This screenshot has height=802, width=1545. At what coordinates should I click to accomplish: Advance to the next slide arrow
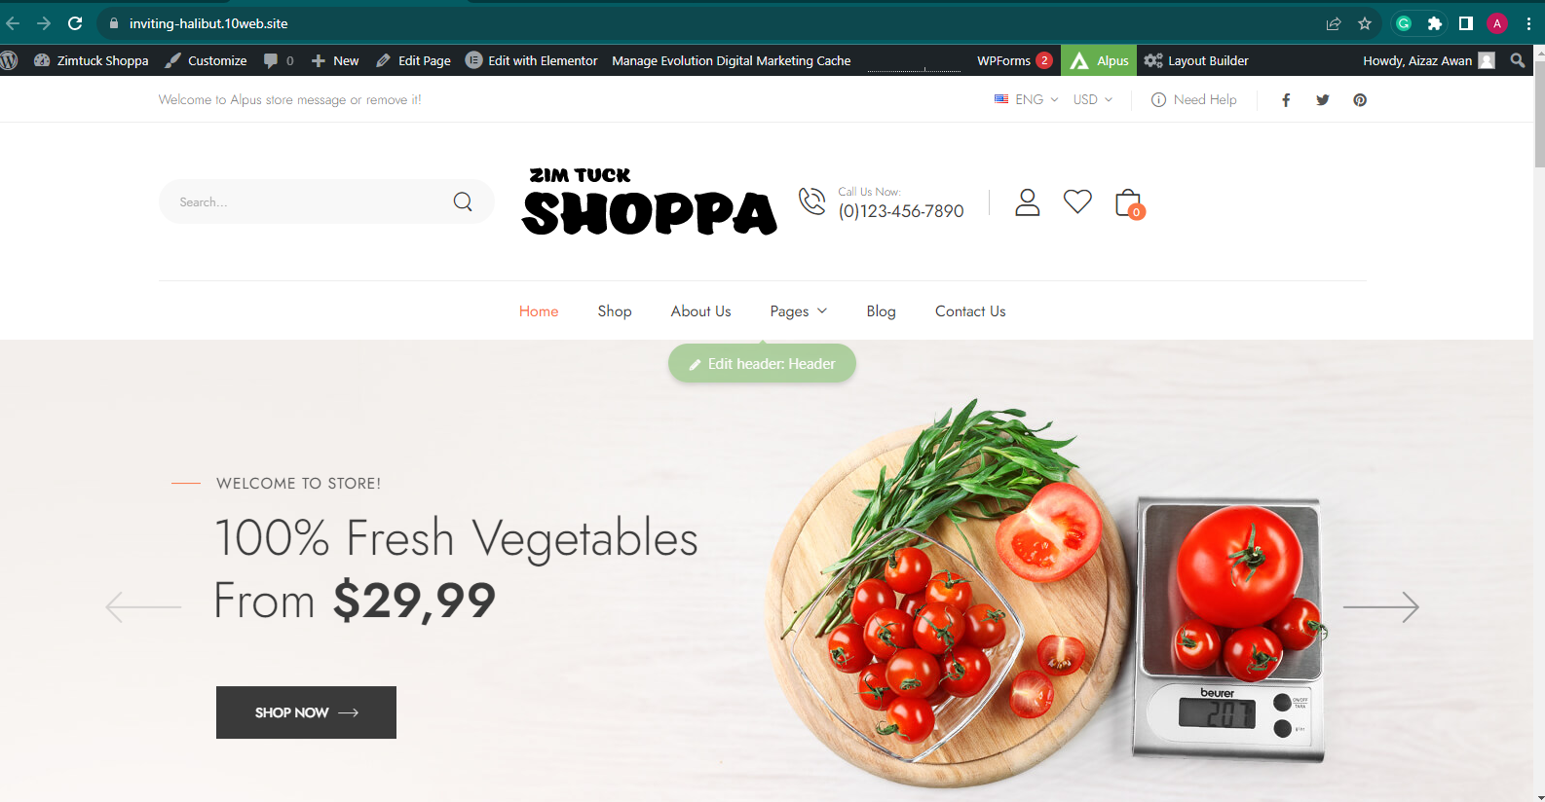point(1381,606)
